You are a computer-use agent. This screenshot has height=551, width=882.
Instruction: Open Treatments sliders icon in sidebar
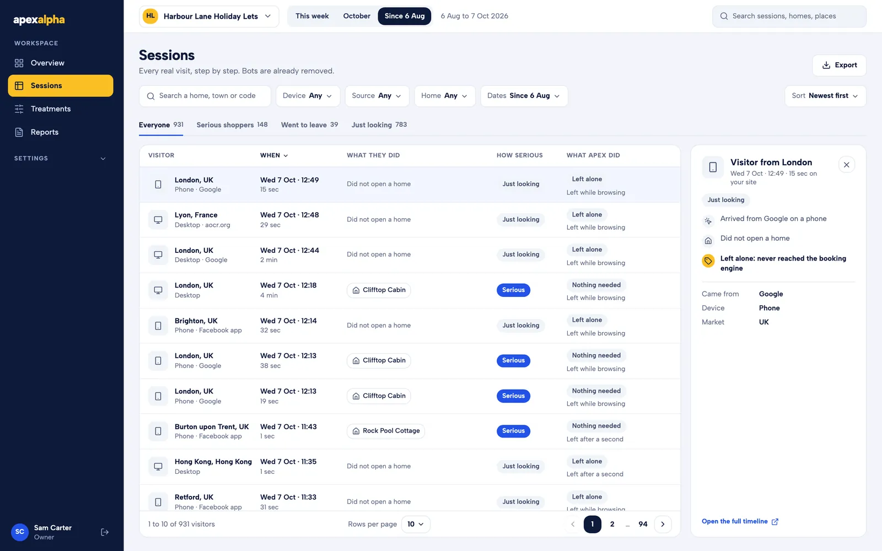[x=19, y=109]
